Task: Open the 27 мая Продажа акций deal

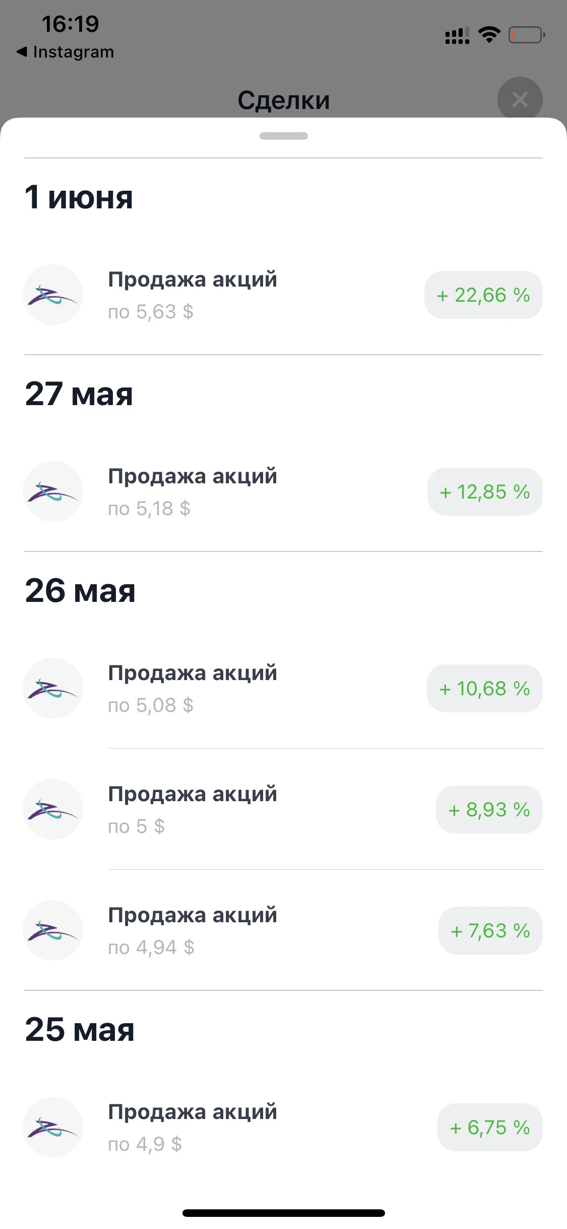Action: click(283, 491)
